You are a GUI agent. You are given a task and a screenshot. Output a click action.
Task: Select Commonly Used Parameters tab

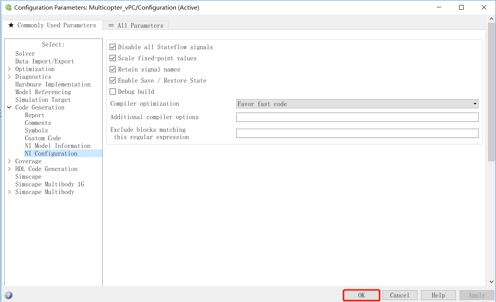click(52, 25)
